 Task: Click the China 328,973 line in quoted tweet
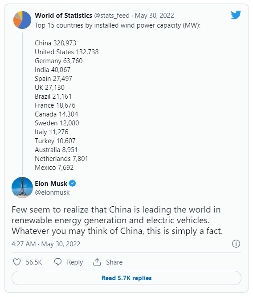pyautogui.click(x=55, y=43)
